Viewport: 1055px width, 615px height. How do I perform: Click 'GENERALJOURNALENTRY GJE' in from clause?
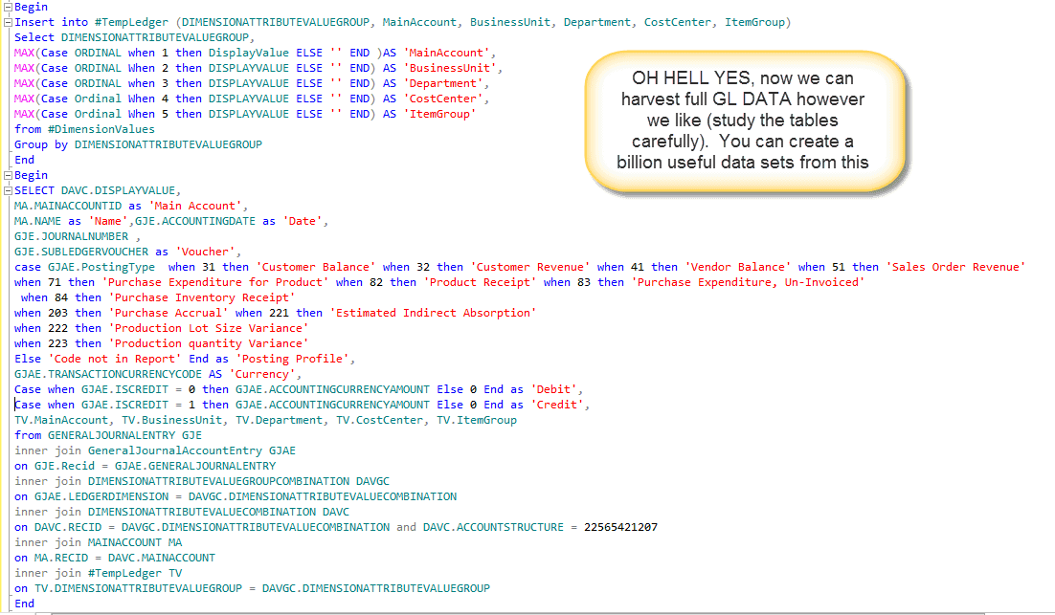point(124,435)
